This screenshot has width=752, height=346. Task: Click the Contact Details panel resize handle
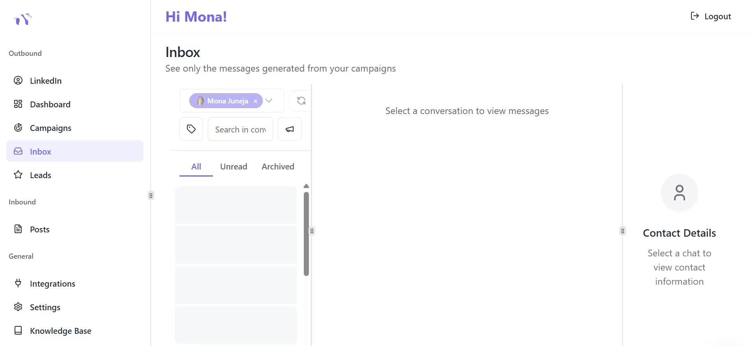(x=623, y=231)
